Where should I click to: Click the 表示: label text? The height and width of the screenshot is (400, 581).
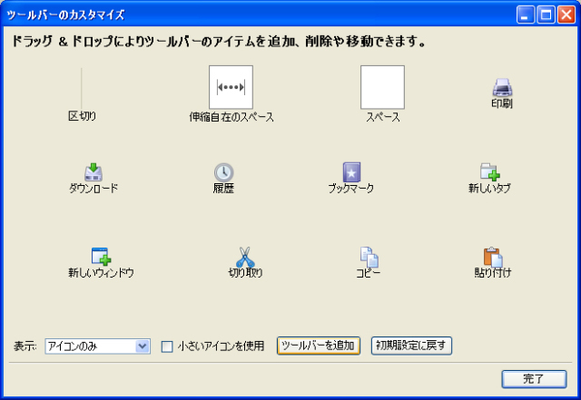[x=25, y=346]
